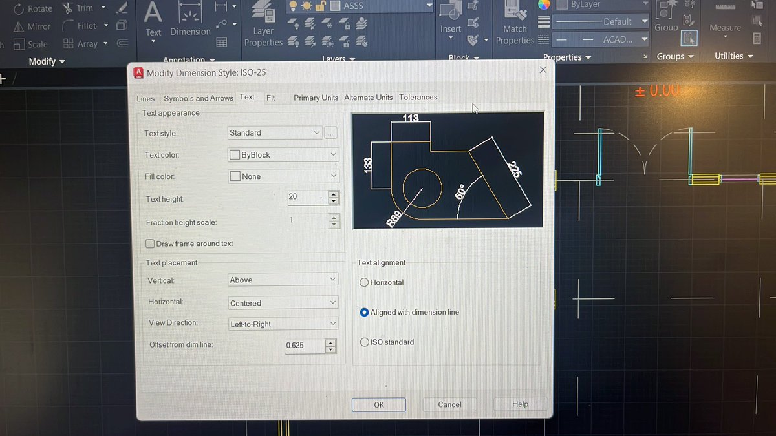This screenshot has height=436, width=776.
Task: Click the Offset tool icon
Action: coord(122,44)
